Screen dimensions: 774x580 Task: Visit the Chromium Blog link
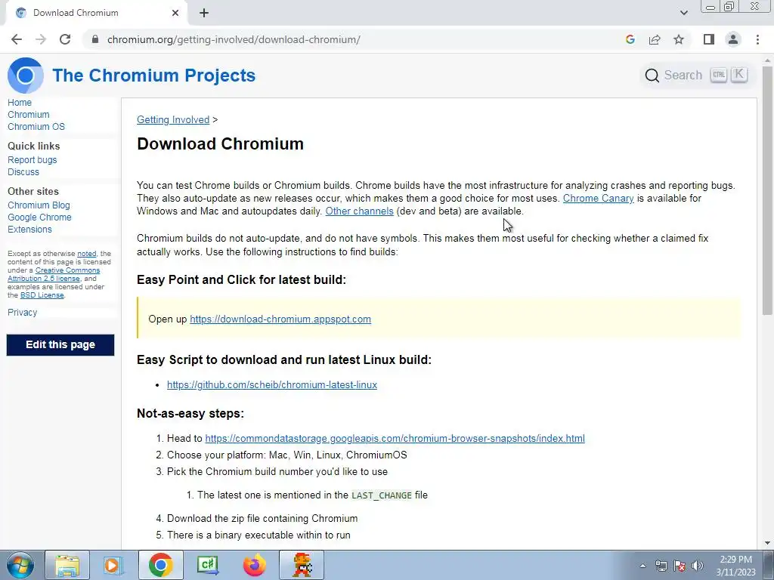39,205
